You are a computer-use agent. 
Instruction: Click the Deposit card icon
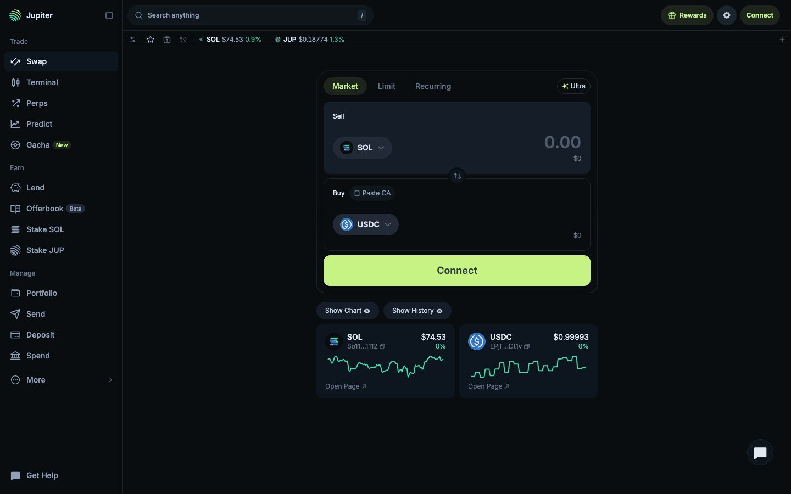point(15,335)
